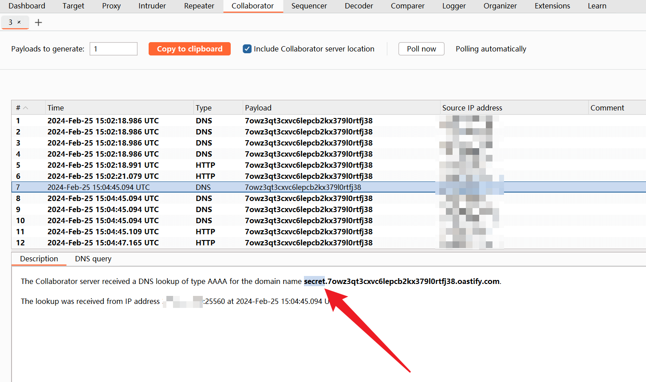Viewport: 646px width, 382px height.
Task: Go to the Proxy tab
Action: tap(111, 6)
